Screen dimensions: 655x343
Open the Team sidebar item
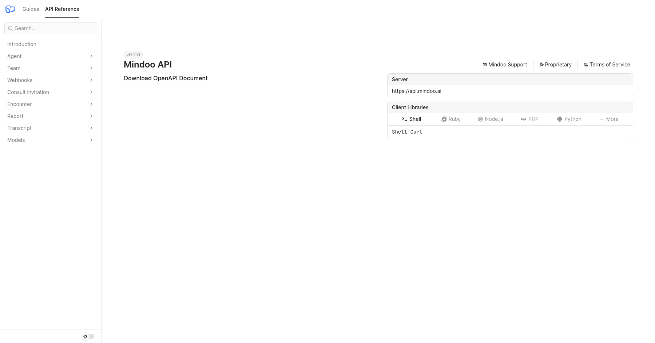[51, 68]
